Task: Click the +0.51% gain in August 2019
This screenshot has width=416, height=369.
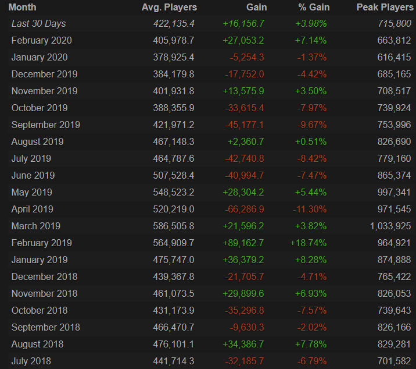Action: (311, 141)
